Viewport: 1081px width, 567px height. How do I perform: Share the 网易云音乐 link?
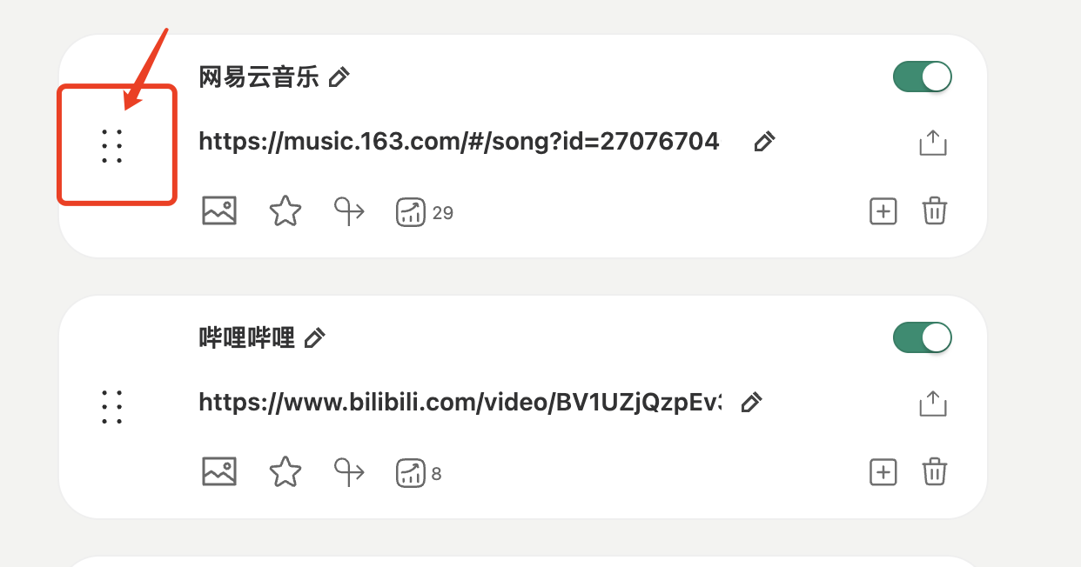coord(932,143)
